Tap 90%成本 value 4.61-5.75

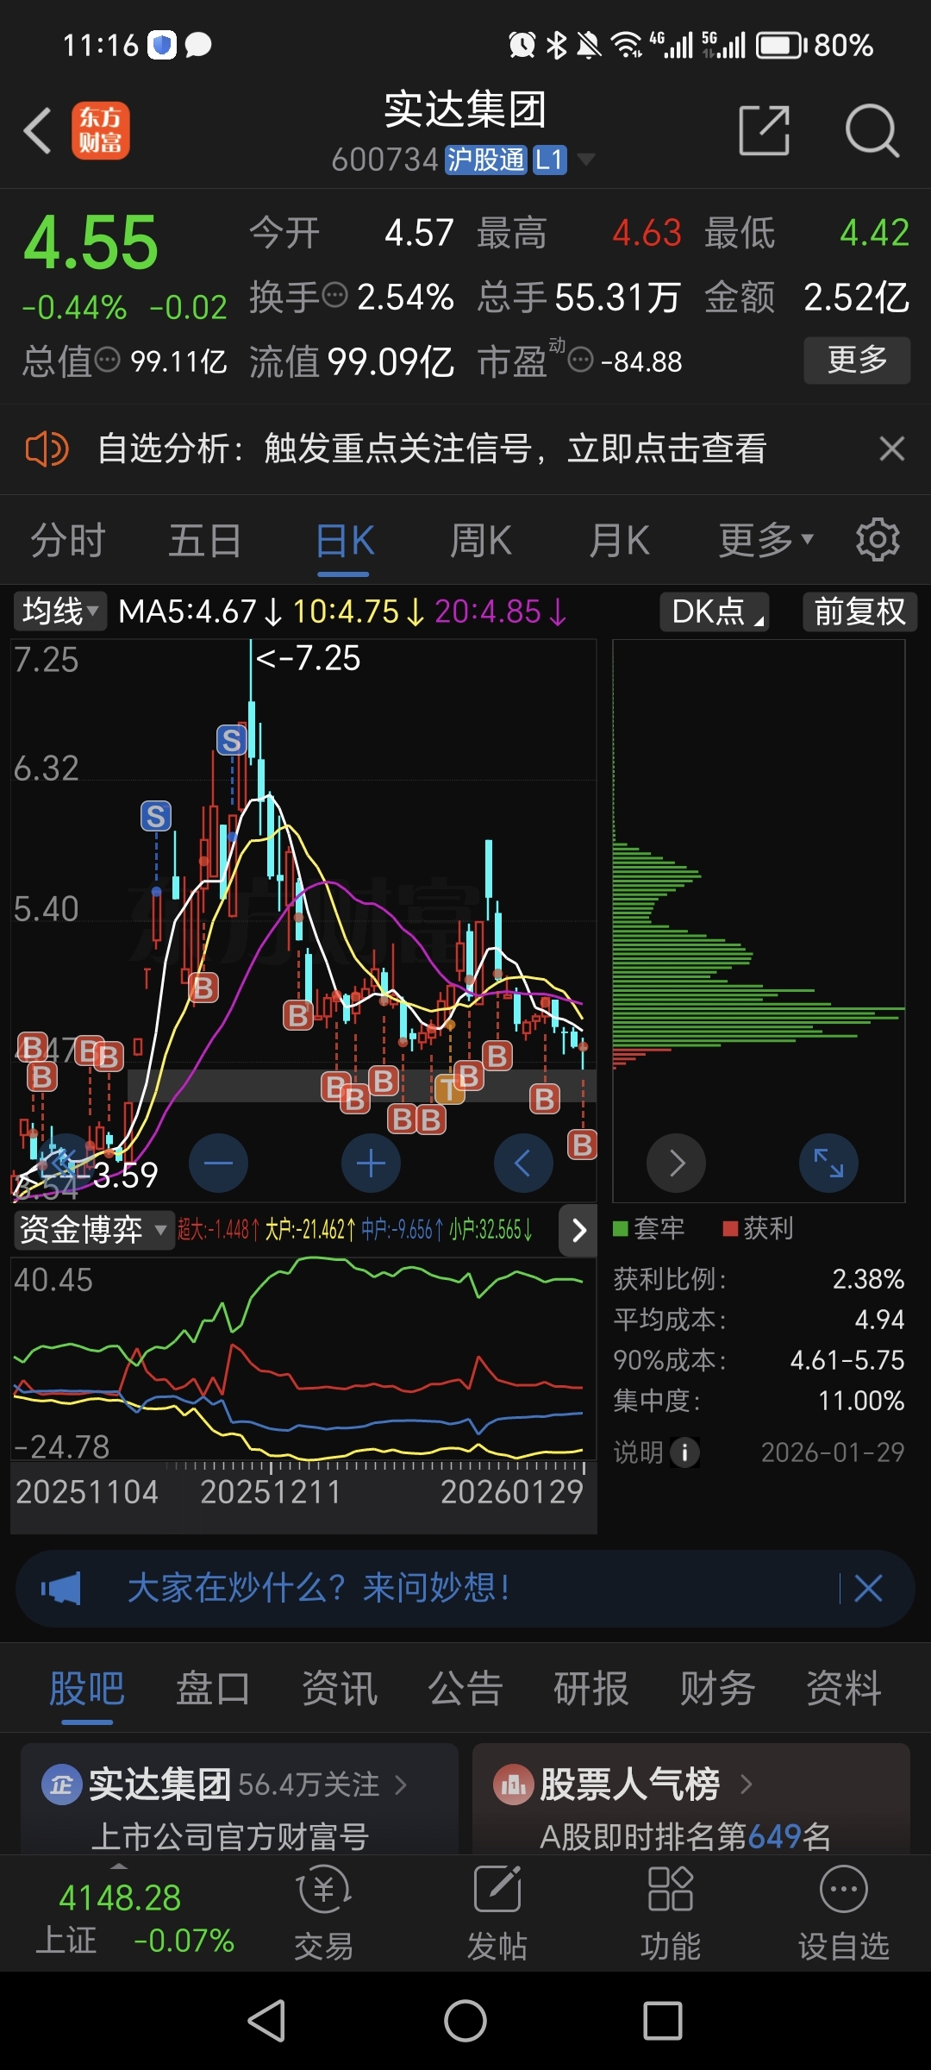[x=847, y=1360]
